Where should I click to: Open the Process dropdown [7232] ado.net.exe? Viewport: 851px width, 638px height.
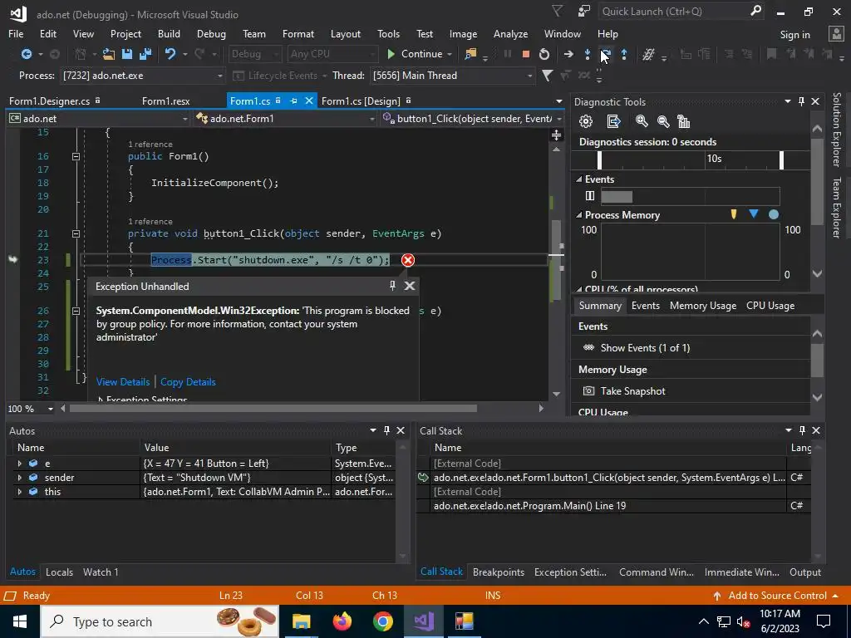tap(142, 76)
